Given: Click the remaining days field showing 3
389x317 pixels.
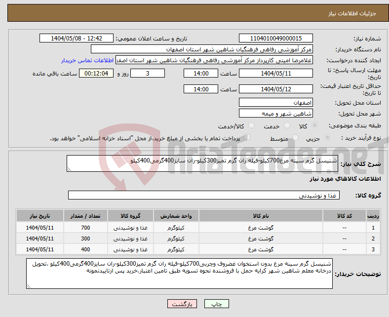Looking at the screenshot, I should (148, 73).
